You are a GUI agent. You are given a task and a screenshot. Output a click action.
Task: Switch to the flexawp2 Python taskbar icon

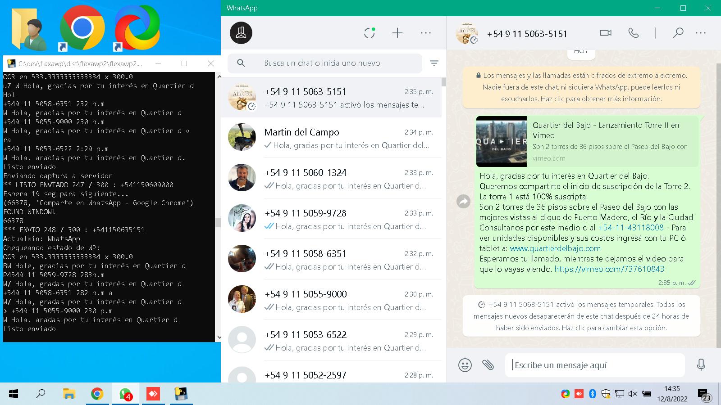pos(181,394)
